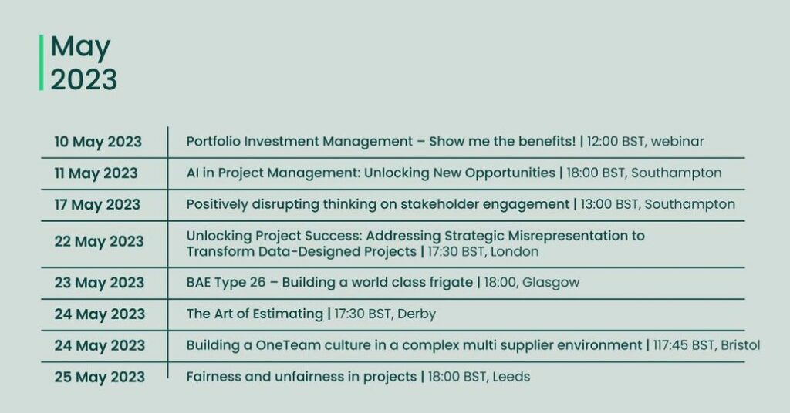790x413 pixels.
Task: Click the May 2023 heading
Action: 83,63
